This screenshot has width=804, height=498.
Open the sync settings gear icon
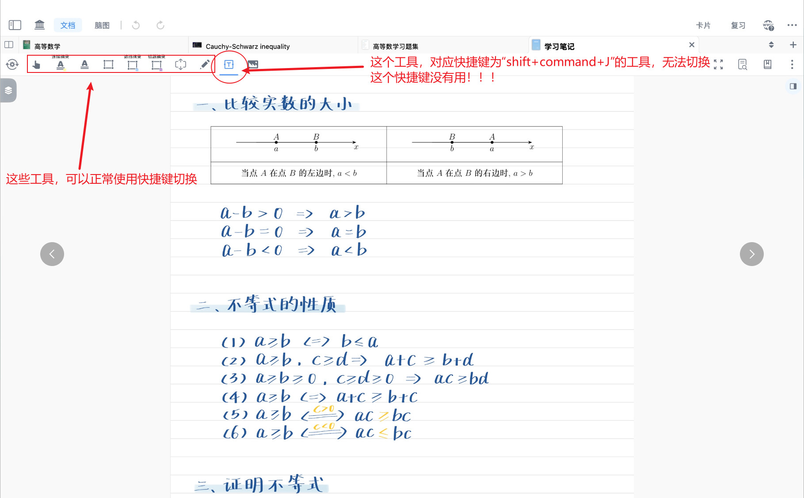click(12, 65)
